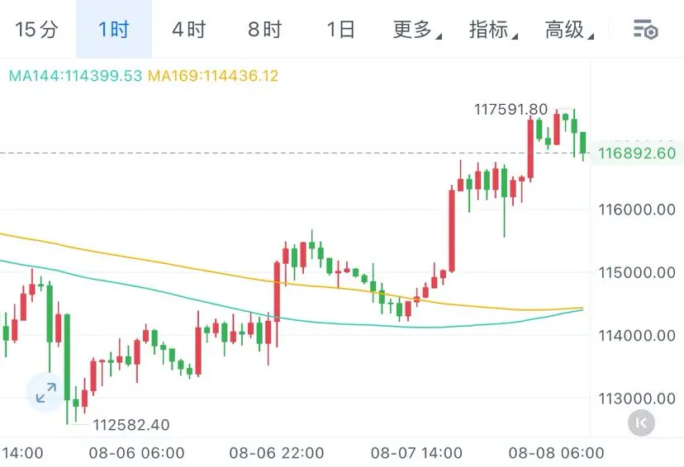Click the 117591.80 high price marker
The height and width of the screenshot is (467, 684).
511,110
